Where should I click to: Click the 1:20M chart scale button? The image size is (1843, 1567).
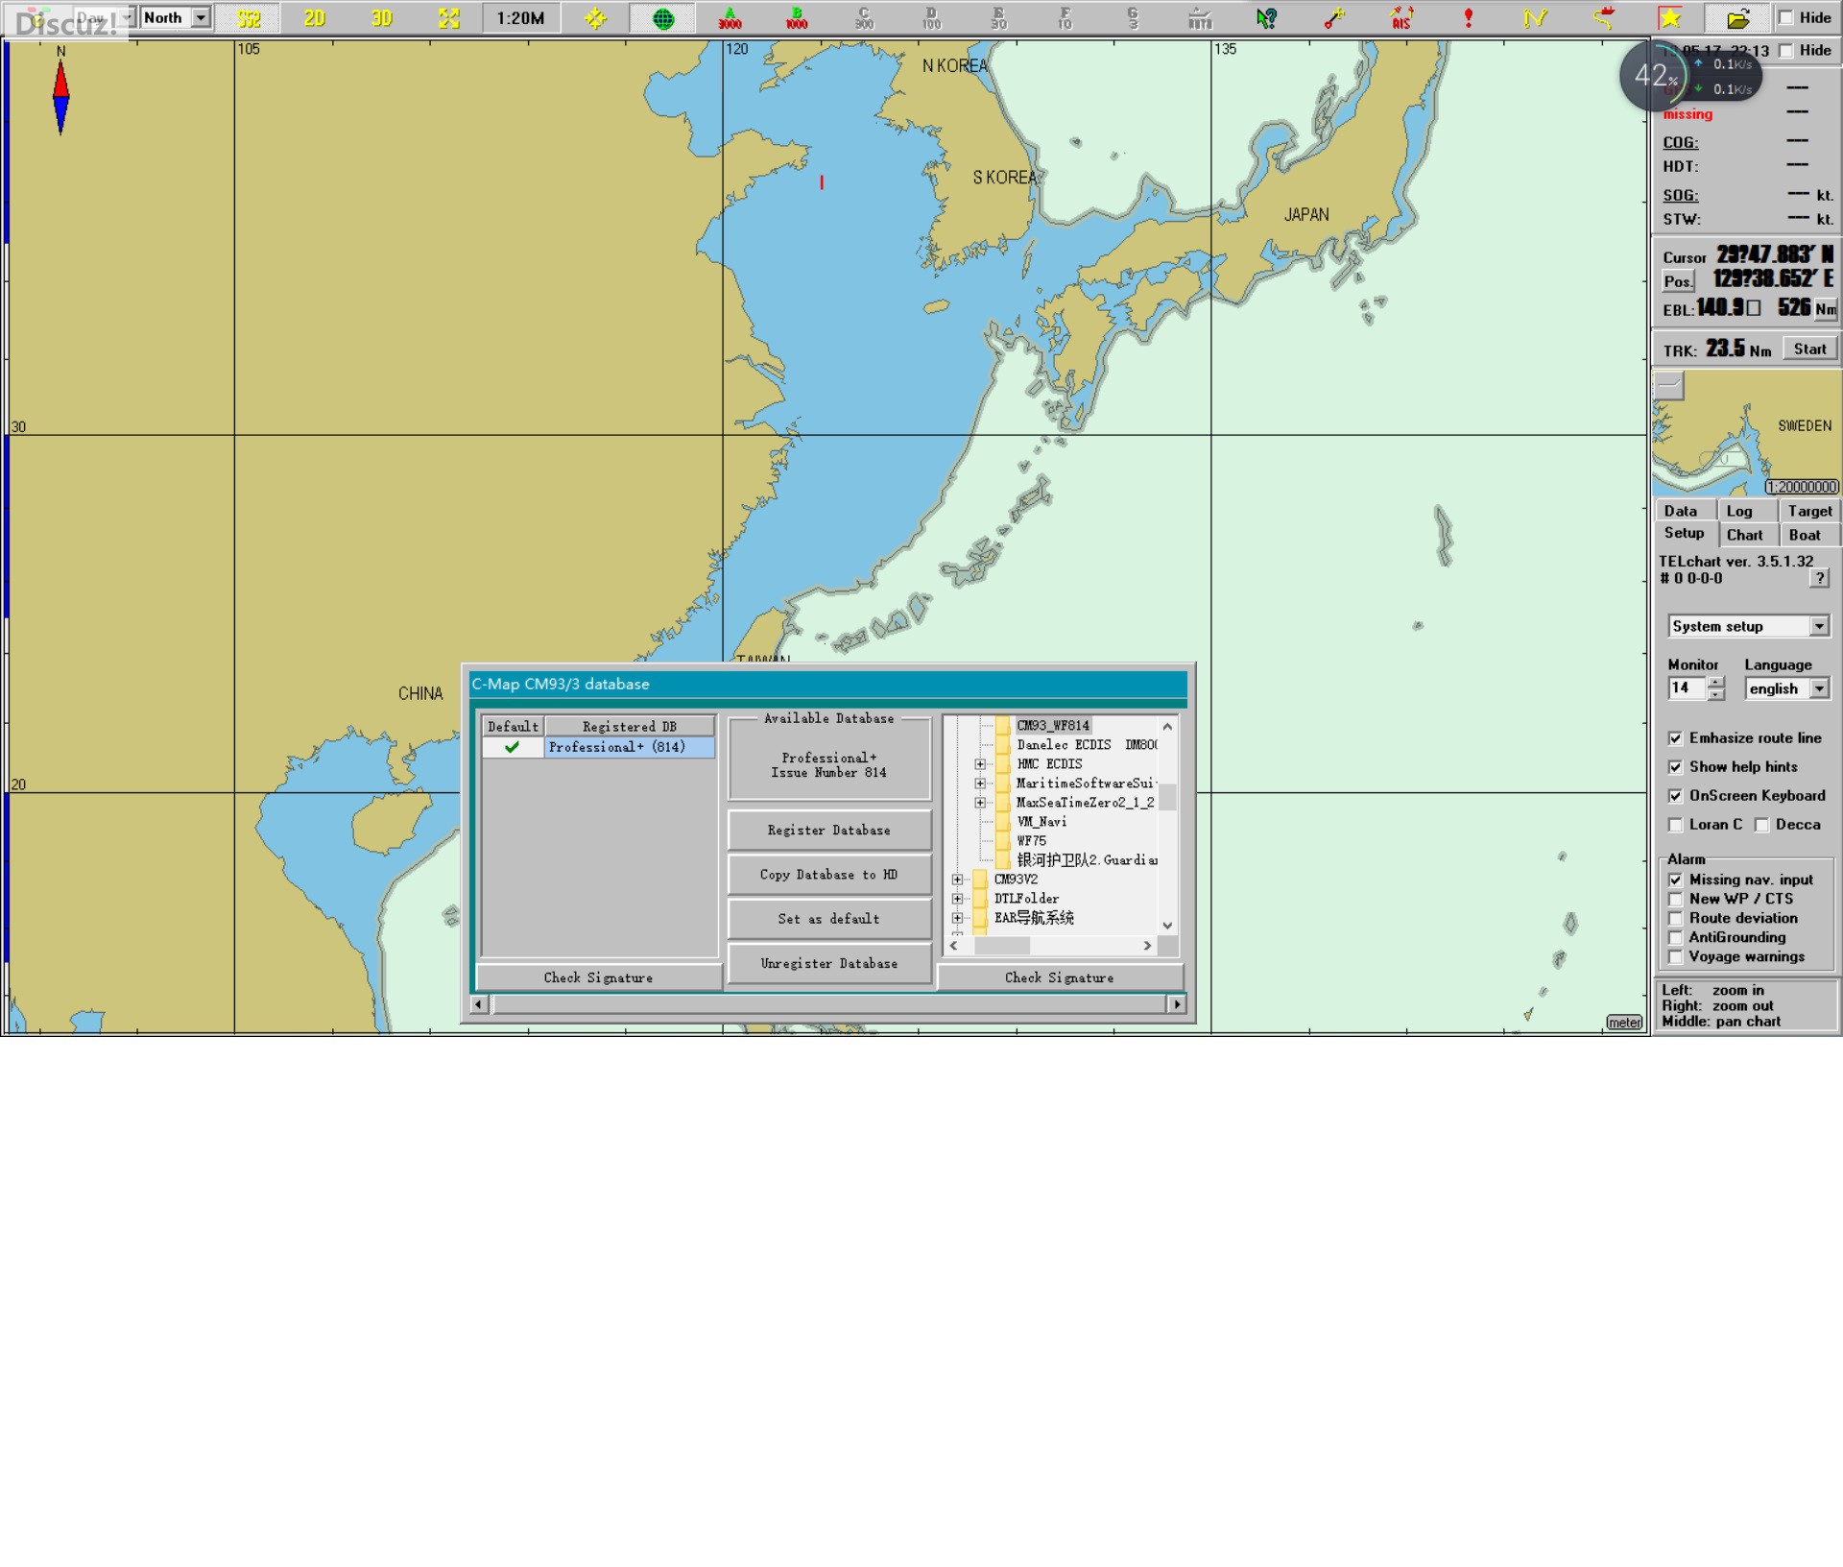[x=520, y=18]
